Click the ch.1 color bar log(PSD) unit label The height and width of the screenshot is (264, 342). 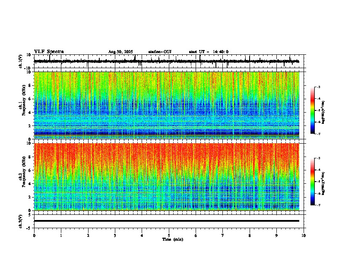pyautogui.click(x=323, y=113)
